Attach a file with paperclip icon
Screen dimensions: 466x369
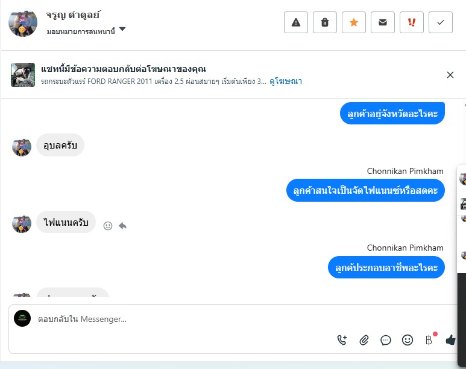pos(364,340)
